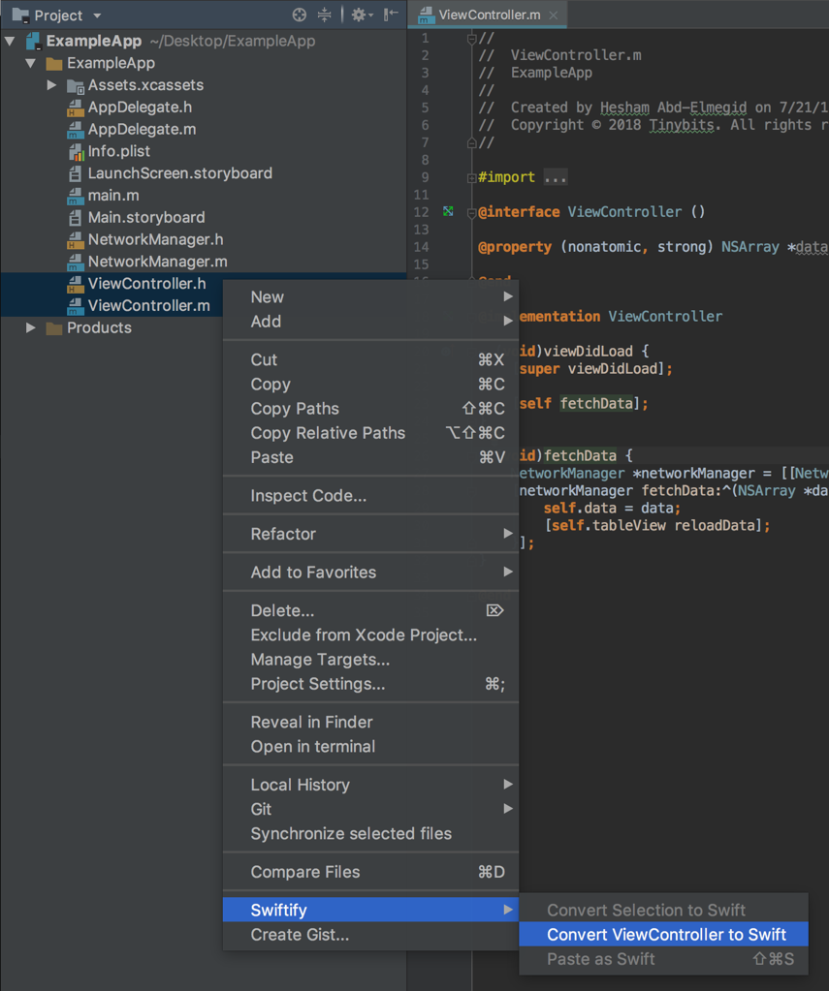Expand the Assets.xcassets group

[x=50, y=85]
